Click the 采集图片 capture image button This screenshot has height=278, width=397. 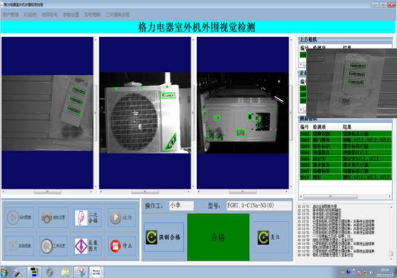click(88, 246)
